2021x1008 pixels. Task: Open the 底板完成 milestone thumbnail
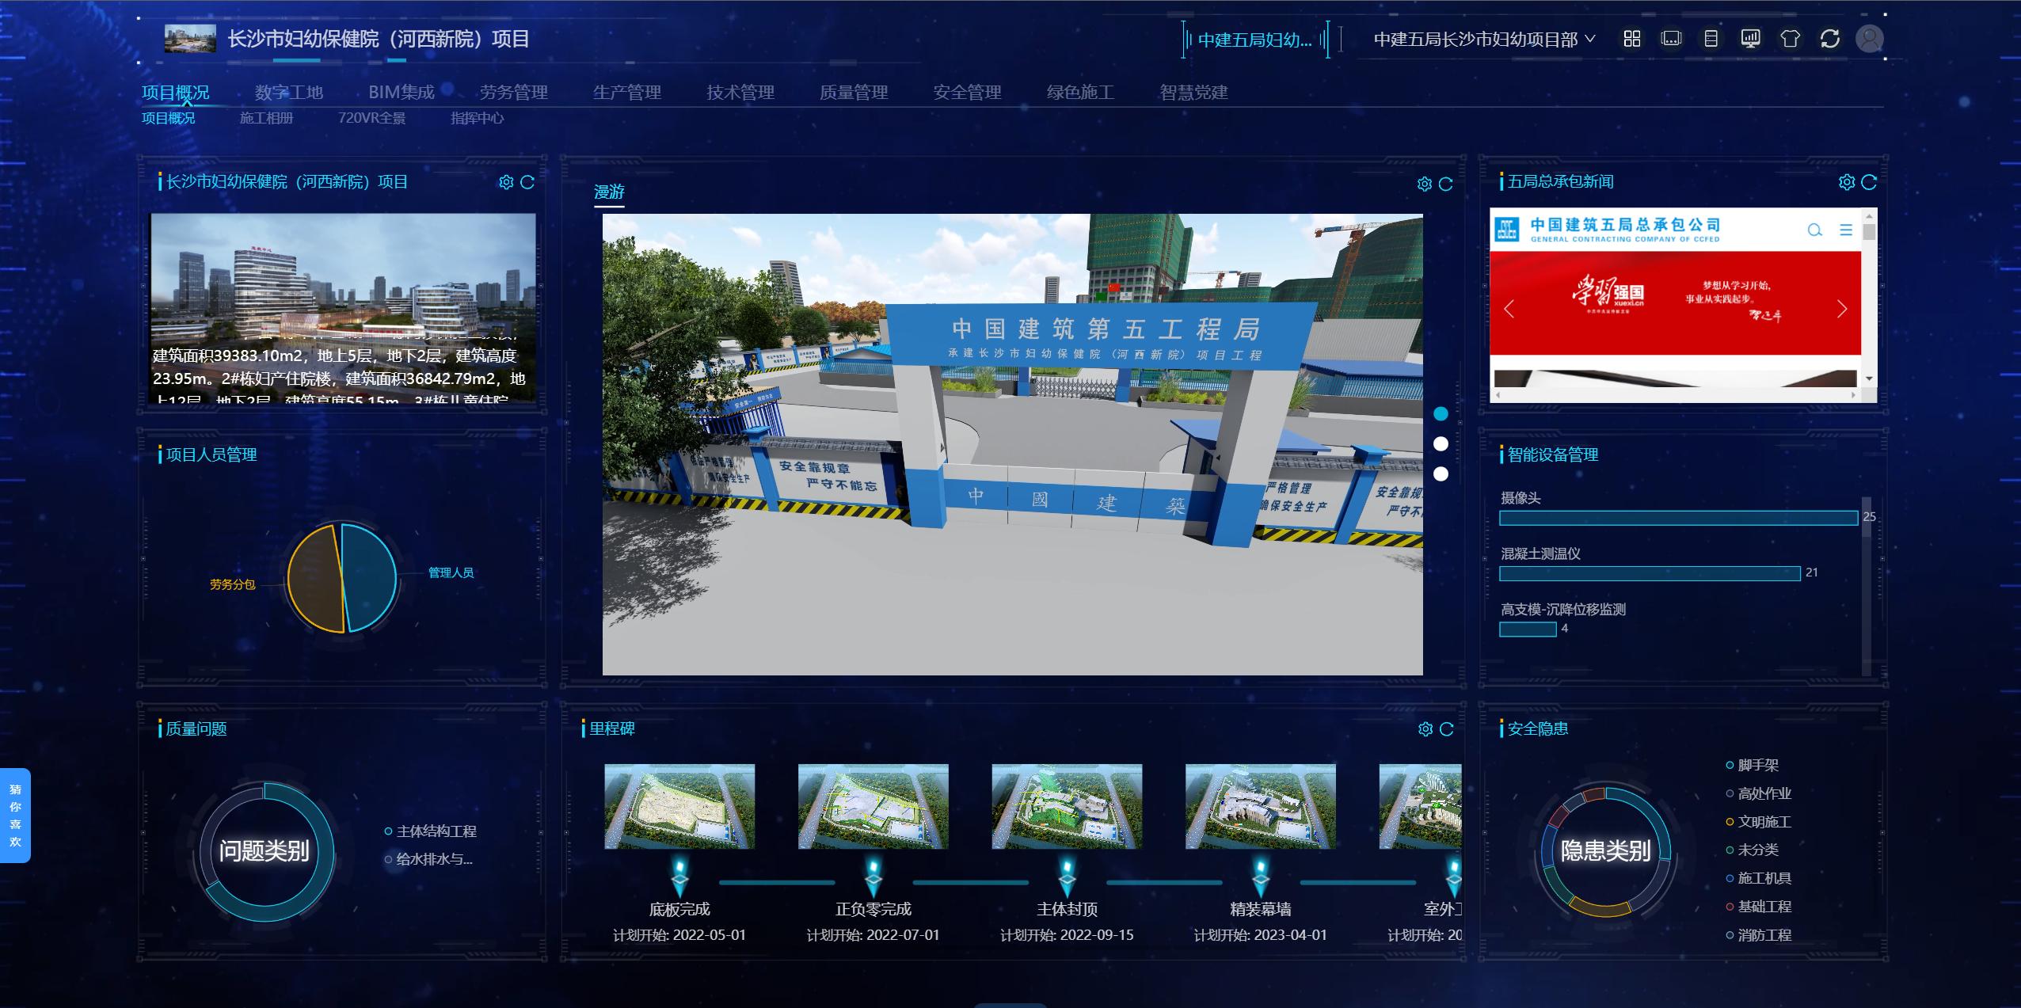(679, 806)
